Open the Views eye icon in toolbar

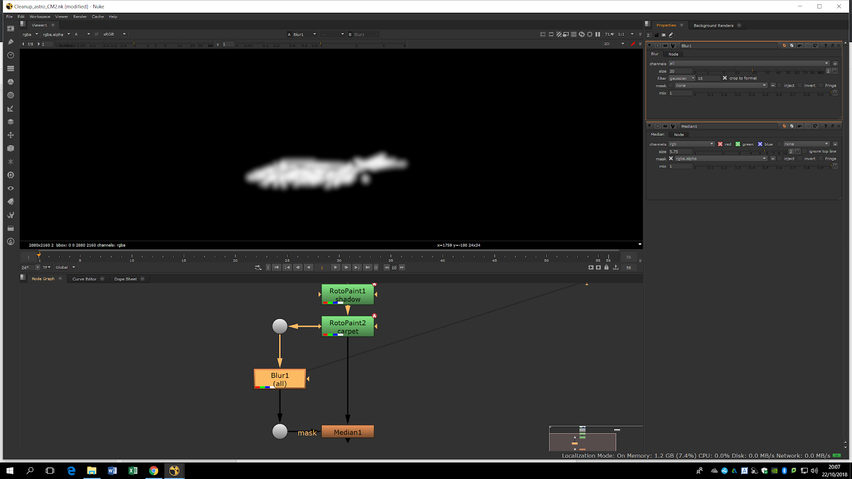click(10, 188)
